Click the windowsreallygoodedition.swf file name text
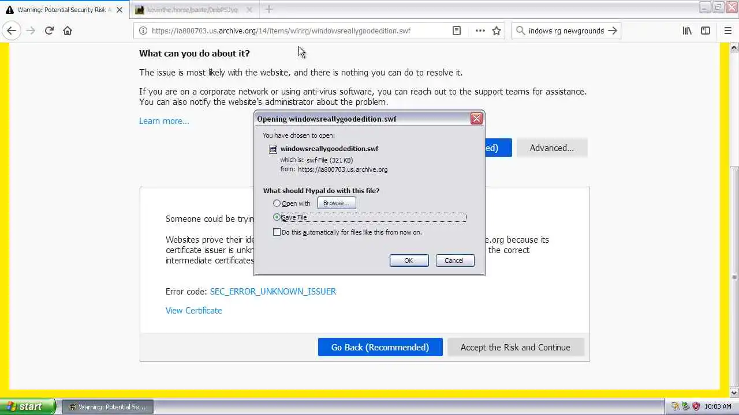 pos(330,149)
